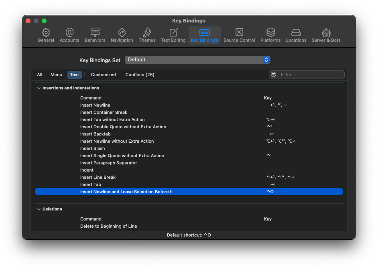The height and width of the screenshot is (269, 378).
Task: Collapse the Deletions section
Action: pos(39,209)
